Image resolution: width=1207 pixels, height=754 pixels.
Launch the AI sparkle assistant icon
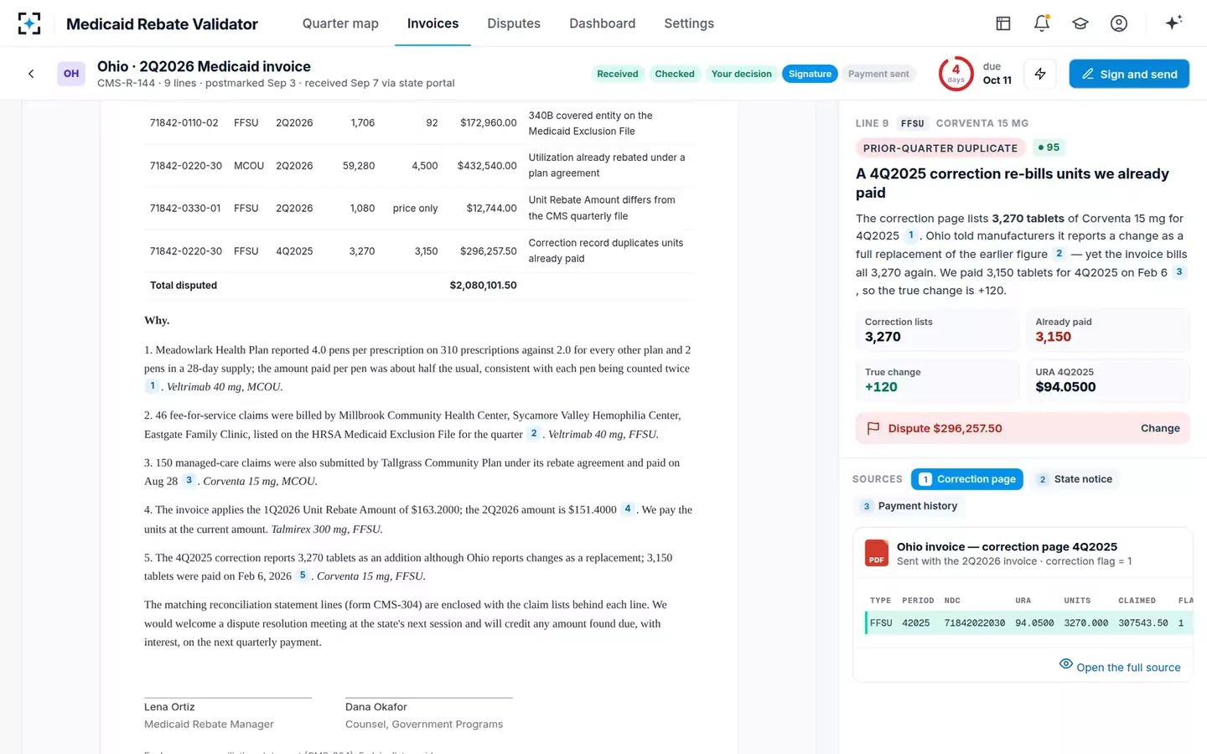[x=1173, y=23]
